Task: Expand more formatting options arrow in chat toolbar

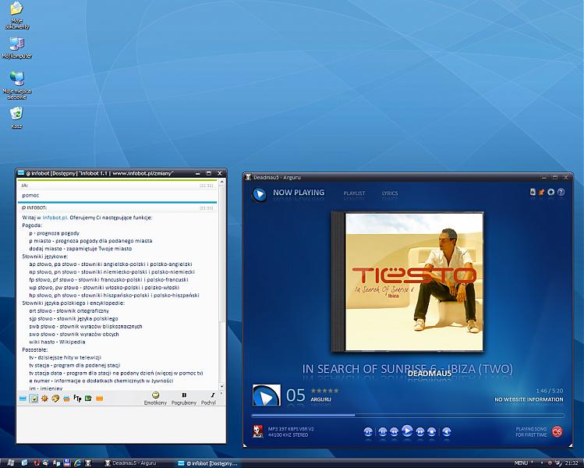Action: [221, 393]
